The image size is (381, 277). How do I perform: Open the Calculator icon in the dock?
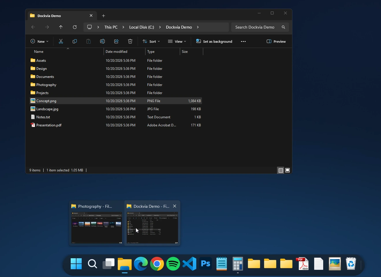[238, 264]
